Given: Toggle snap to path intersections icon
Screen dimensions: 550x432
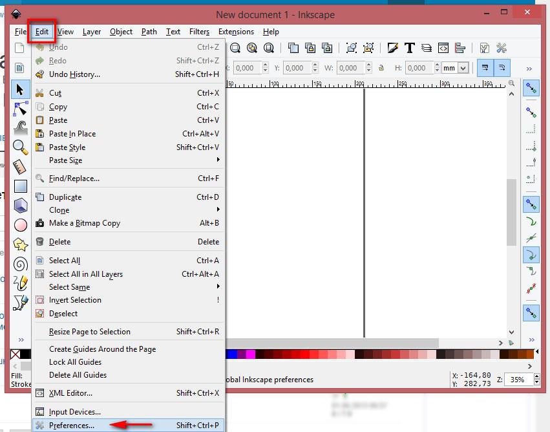Looking at the screenshot, I should pyautogui.click(x=531, y=238).
